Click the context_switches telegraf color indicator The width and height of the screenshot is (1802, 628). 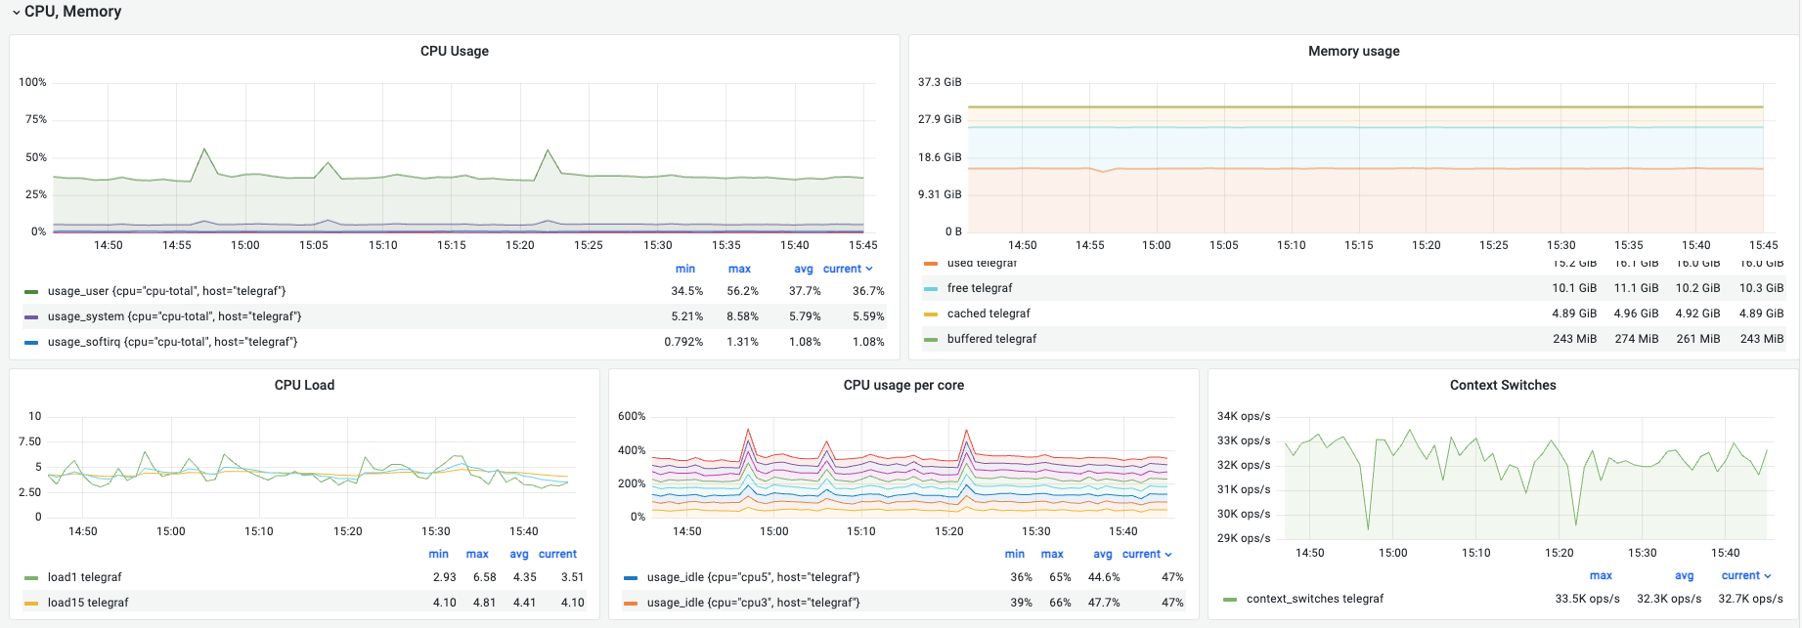1230,599
